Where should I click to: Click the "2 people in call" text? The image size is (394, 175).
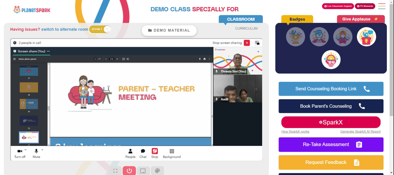pyautogui.click(x=30, y=43)
